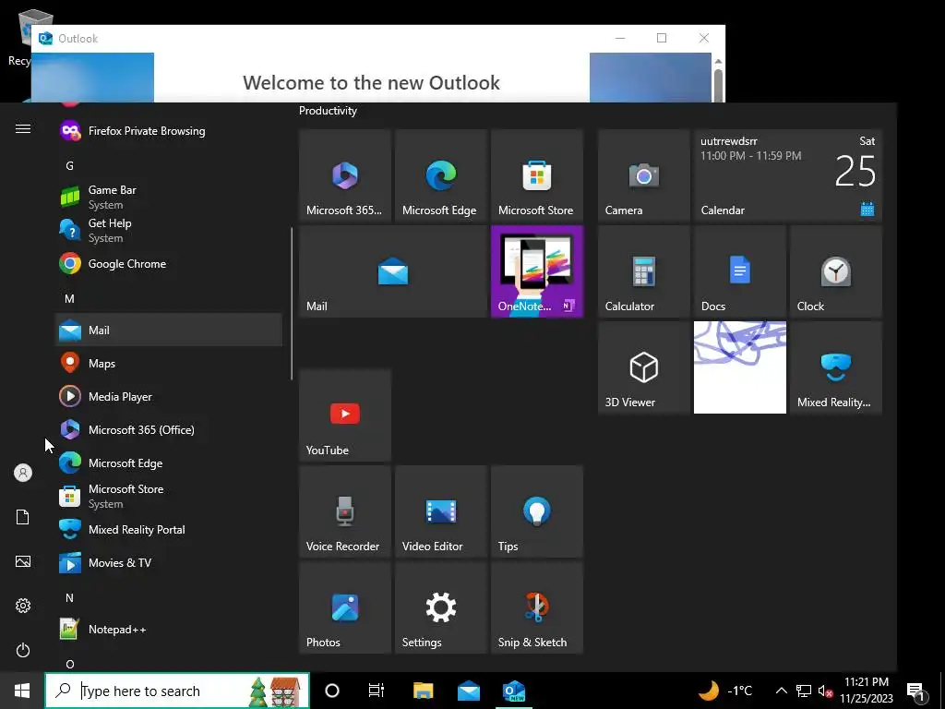Open Microsoft Store from the app list
Viewport: 945px width, 709px height.
168,496
